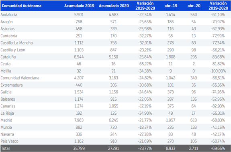Screen dimensions: 231x152
Task: Select the Castilla-La Mancha row label
Action: [16, 43]
